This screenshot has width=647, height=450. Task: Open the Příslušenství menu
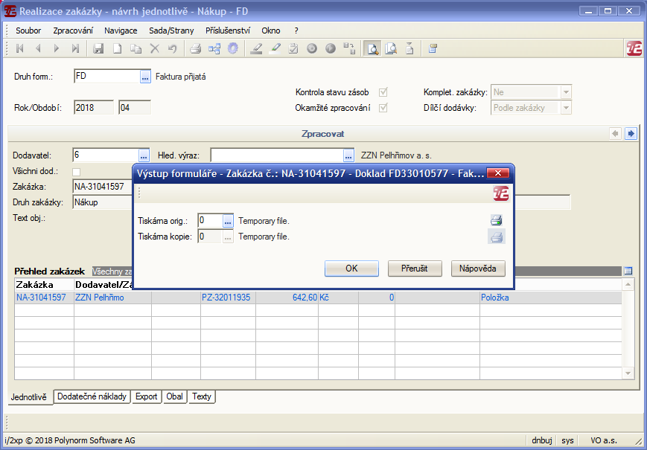click(x=228, y=30)
